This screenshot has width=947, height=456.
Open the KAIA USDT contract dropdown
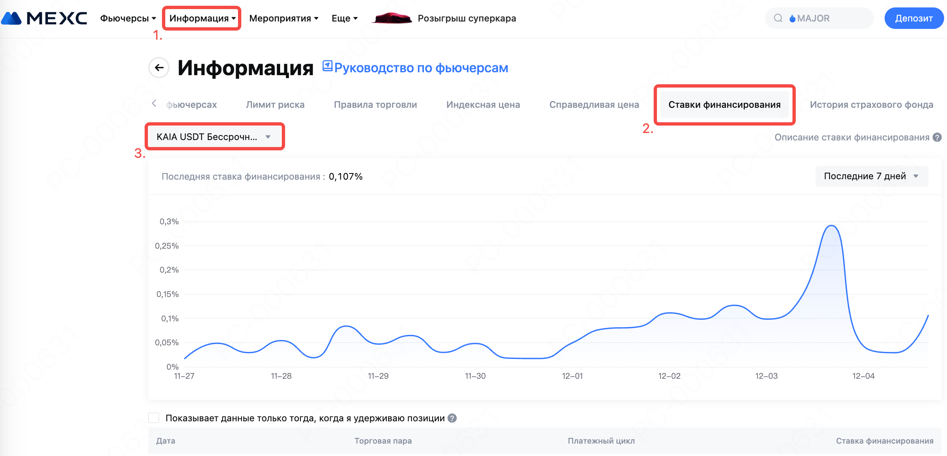214,137
